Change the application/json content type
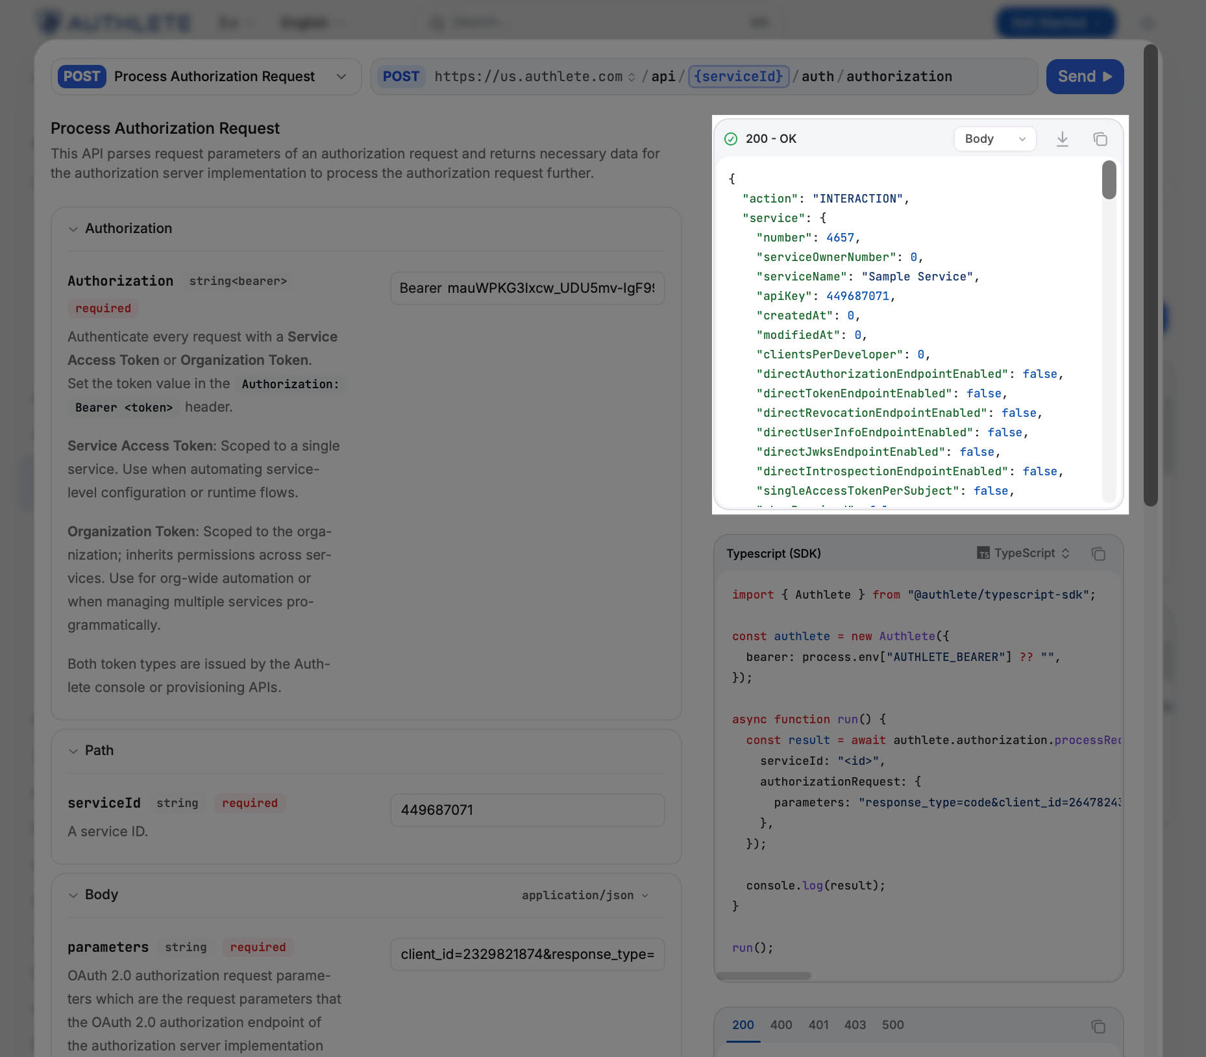 (585, 895)
